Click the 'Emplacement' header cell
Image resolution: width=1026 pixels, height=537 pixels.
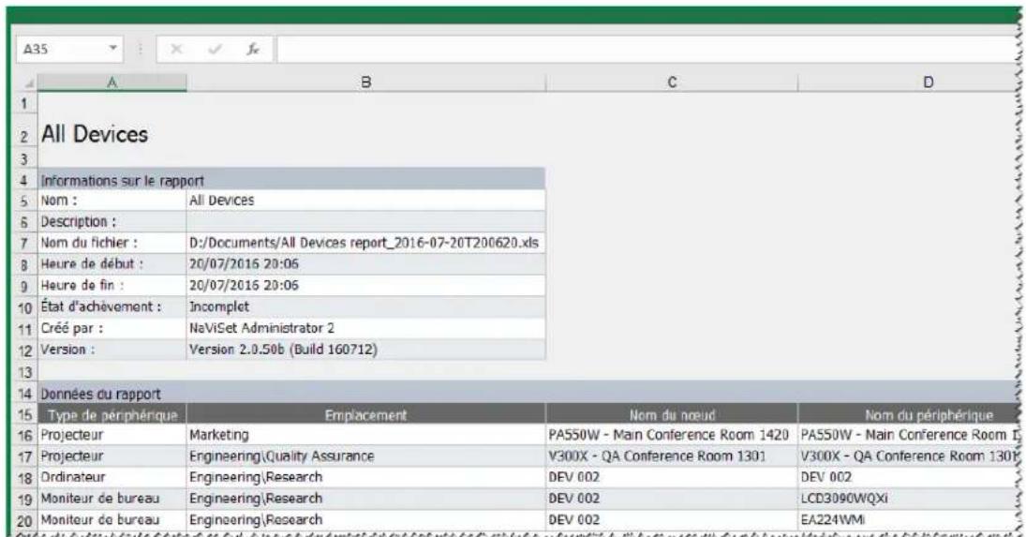[365, 414]
